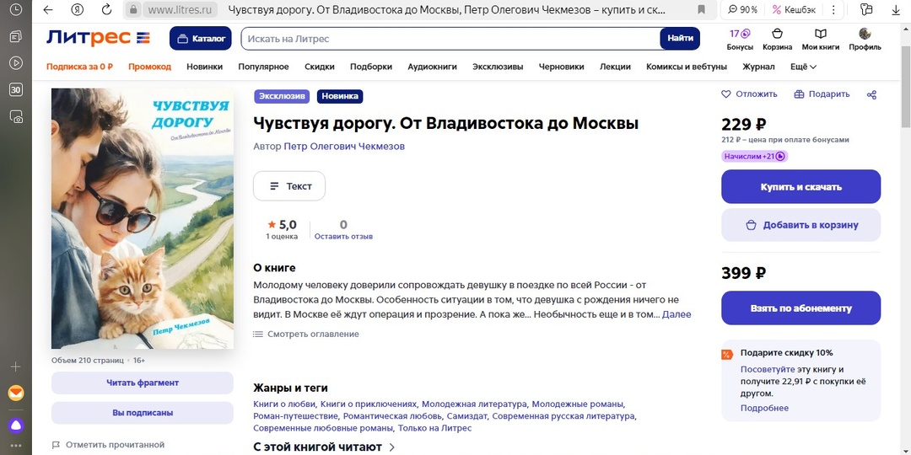Click Подробнее link in discount box
Screen dimensions: 911x455
(764, 408)
